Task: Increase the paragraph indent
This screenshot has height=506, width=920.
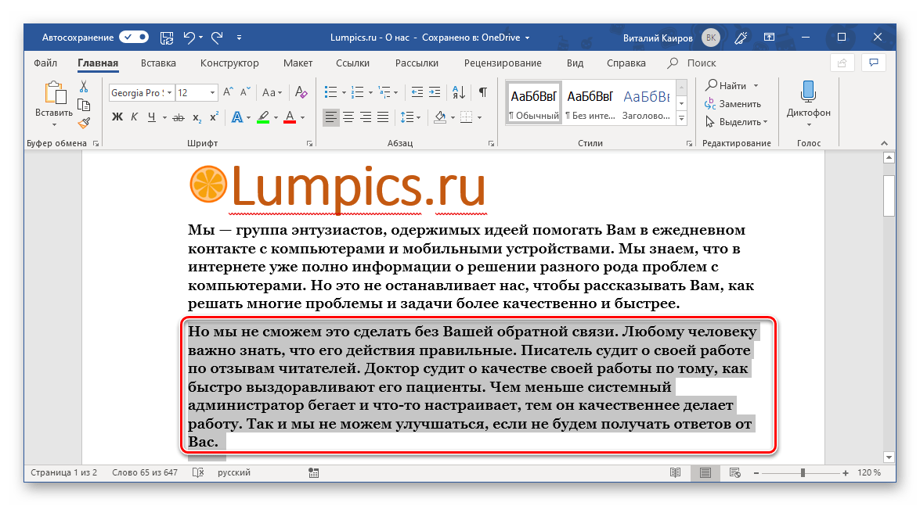Action: coord(434,92)
